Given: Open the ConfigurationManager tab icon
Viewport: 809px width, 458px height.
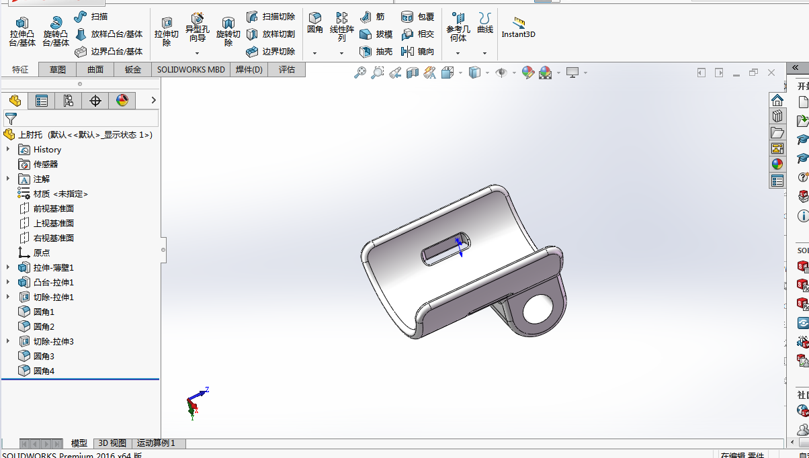Looking at the screenshot, I should pyautogui.click(x=69, y=101).
